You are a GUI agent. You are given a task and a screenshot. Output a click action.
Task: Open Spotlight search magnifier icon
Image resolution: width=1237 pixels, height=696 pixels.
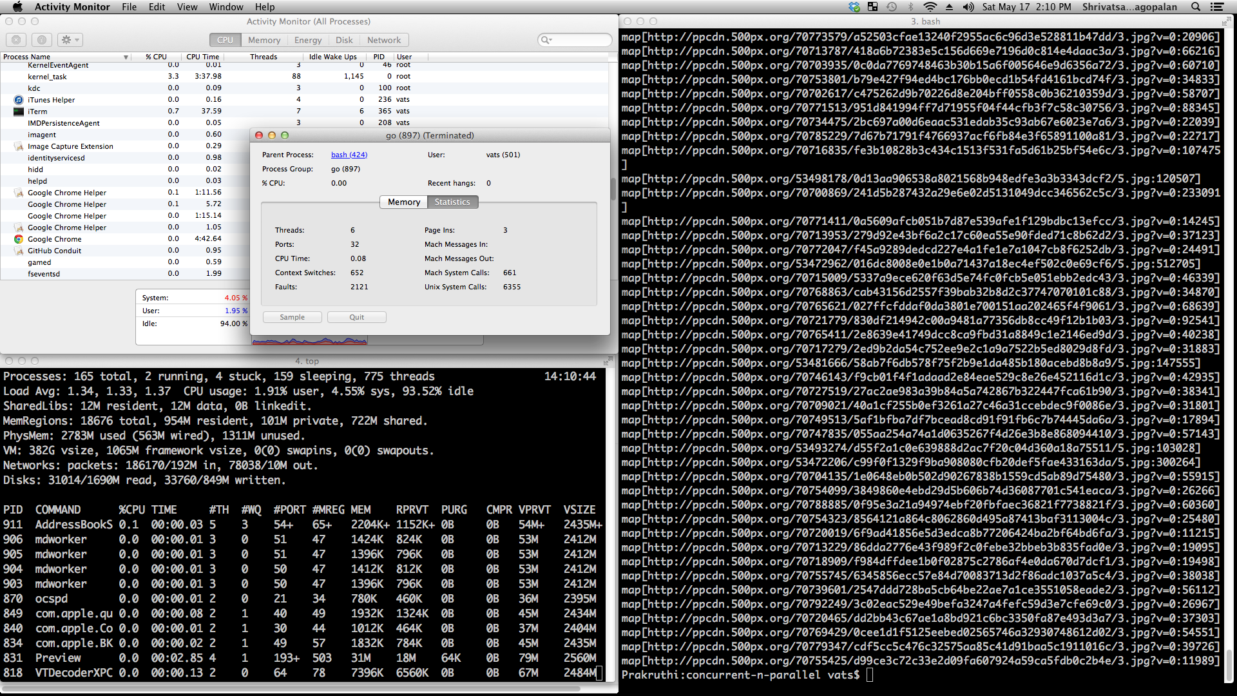click(x=1196, y=7)
